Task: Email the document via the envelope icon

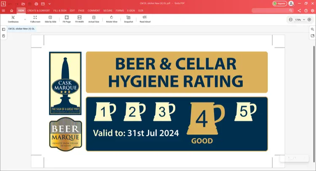Action: tap(43, 4)
